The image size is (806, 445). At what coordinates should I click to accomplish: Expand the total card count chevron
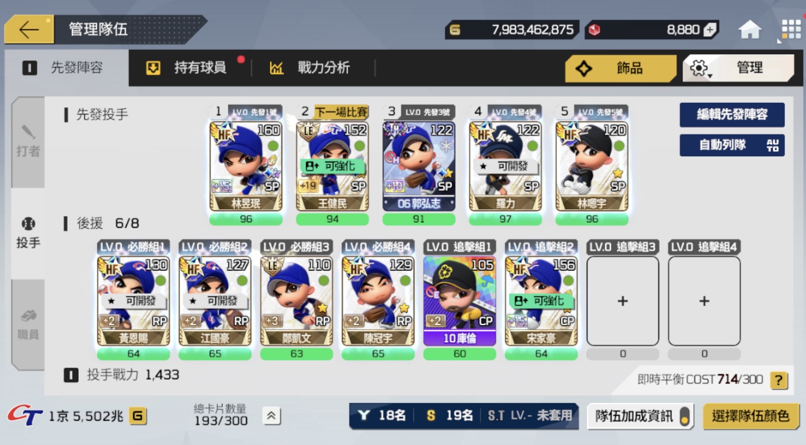271,416
